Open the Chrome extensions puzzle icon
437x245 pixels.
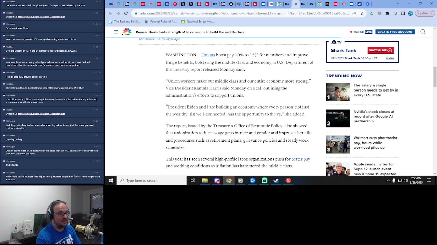pos(387,13)
